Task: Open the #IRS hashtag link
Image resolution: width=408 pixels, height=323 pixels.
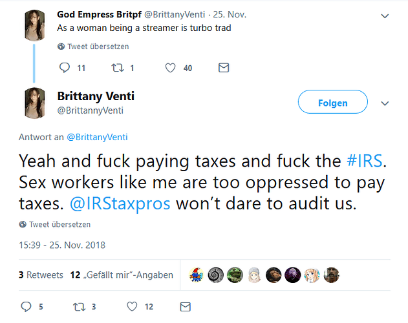Action: point(365,161)
